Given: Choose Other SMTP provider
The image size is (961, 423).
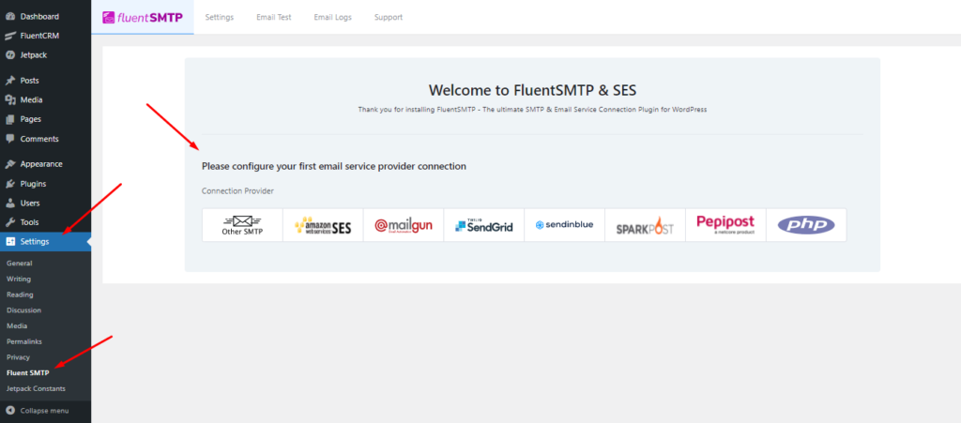Looking at the screenshot, I should tap(242, 225).
